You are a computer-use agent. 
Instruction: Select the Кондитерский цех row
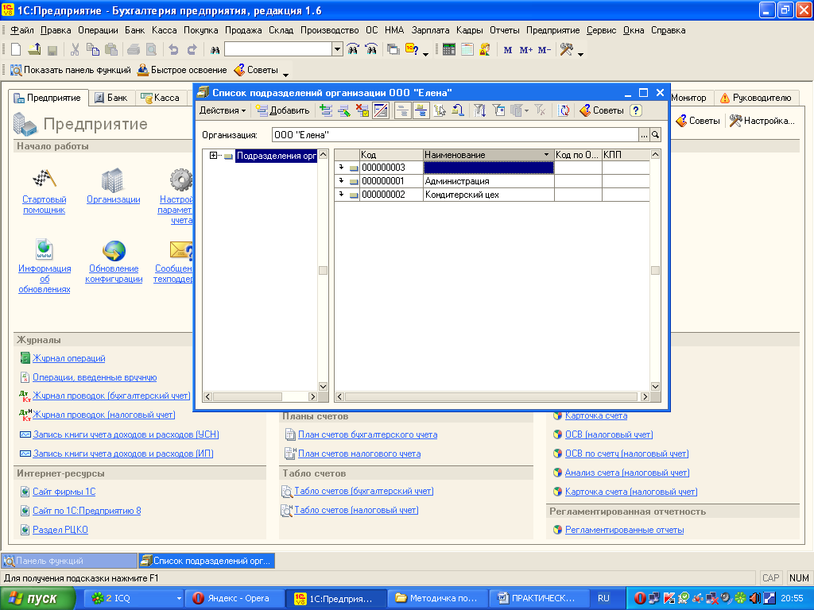click(491, 195)
